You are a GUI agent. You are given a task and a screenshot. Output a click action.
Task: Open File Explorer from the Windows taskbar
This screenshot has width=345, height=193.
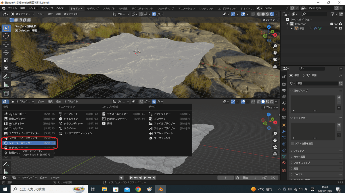pyautogui.click(x=105, y=189)
